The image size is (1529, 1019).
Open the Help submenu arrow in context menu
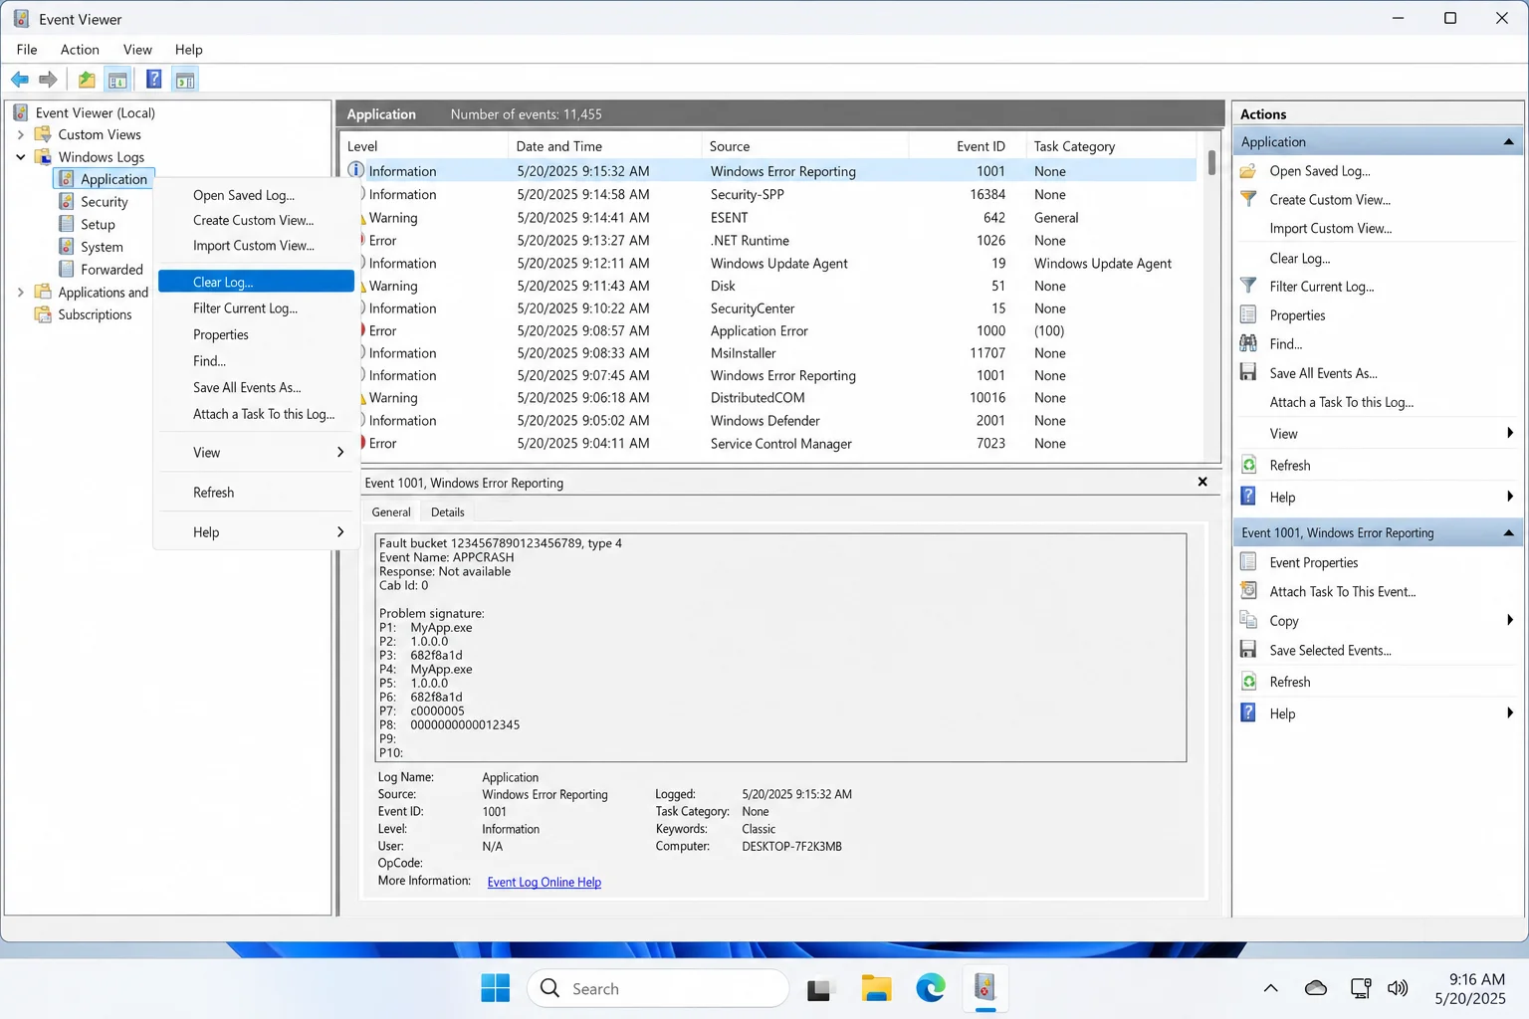click(340, 532)
